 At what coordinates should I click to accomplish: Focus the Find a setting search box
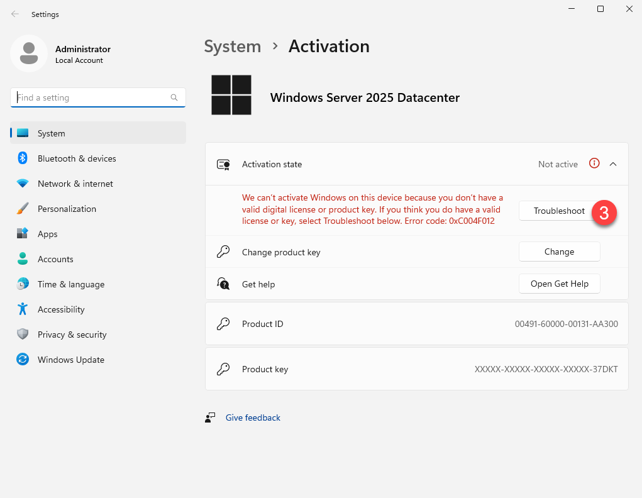point(91,97)
